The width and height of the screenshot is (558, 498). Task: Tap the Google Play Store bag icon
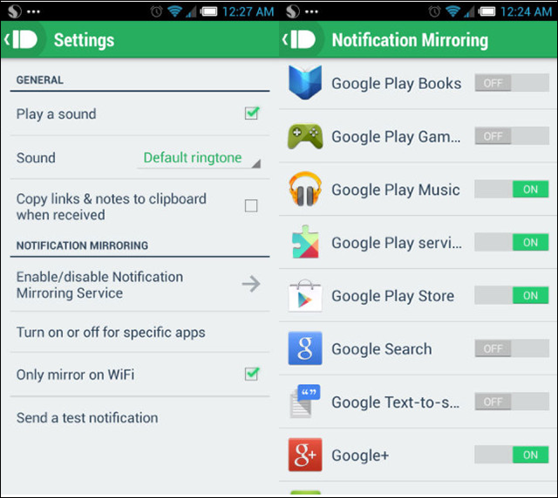click(305, 295)
